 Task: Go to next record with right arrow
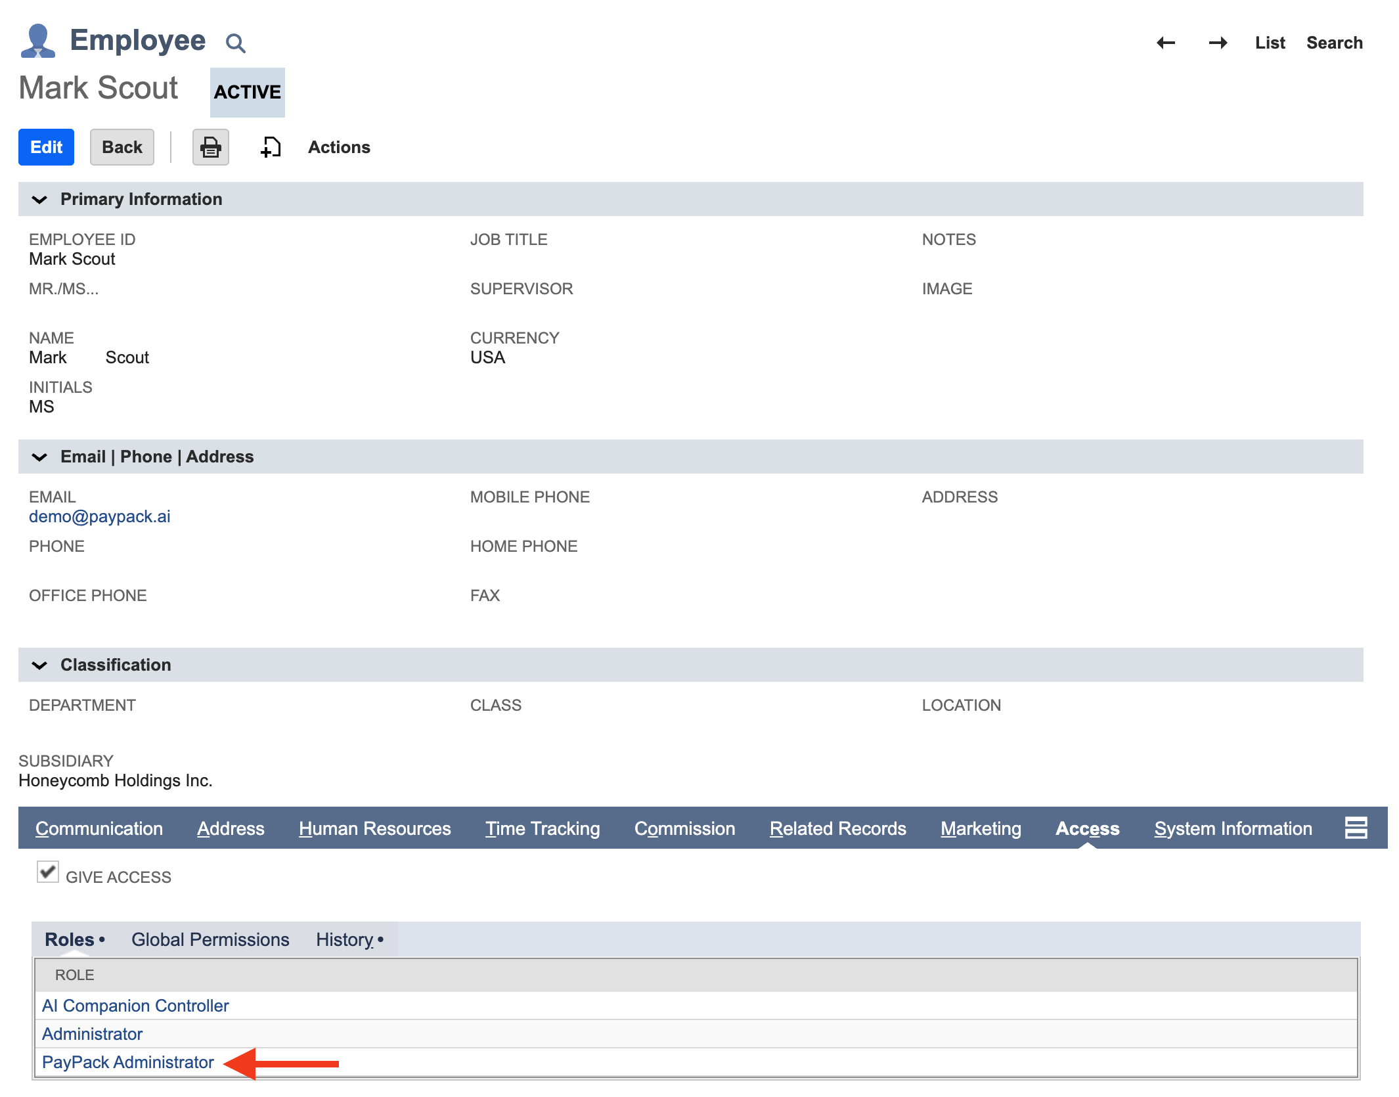(x=1218, y=43)
